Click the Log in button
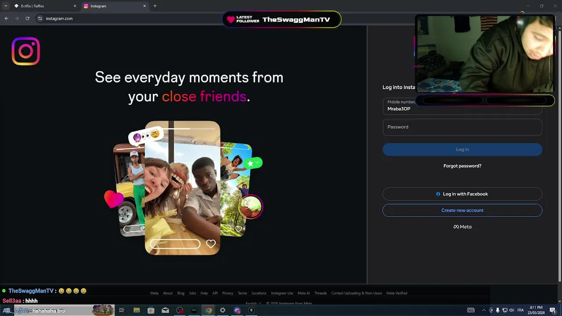The width and height of the screenshot is (562, 316). click(x=462, y=149)
